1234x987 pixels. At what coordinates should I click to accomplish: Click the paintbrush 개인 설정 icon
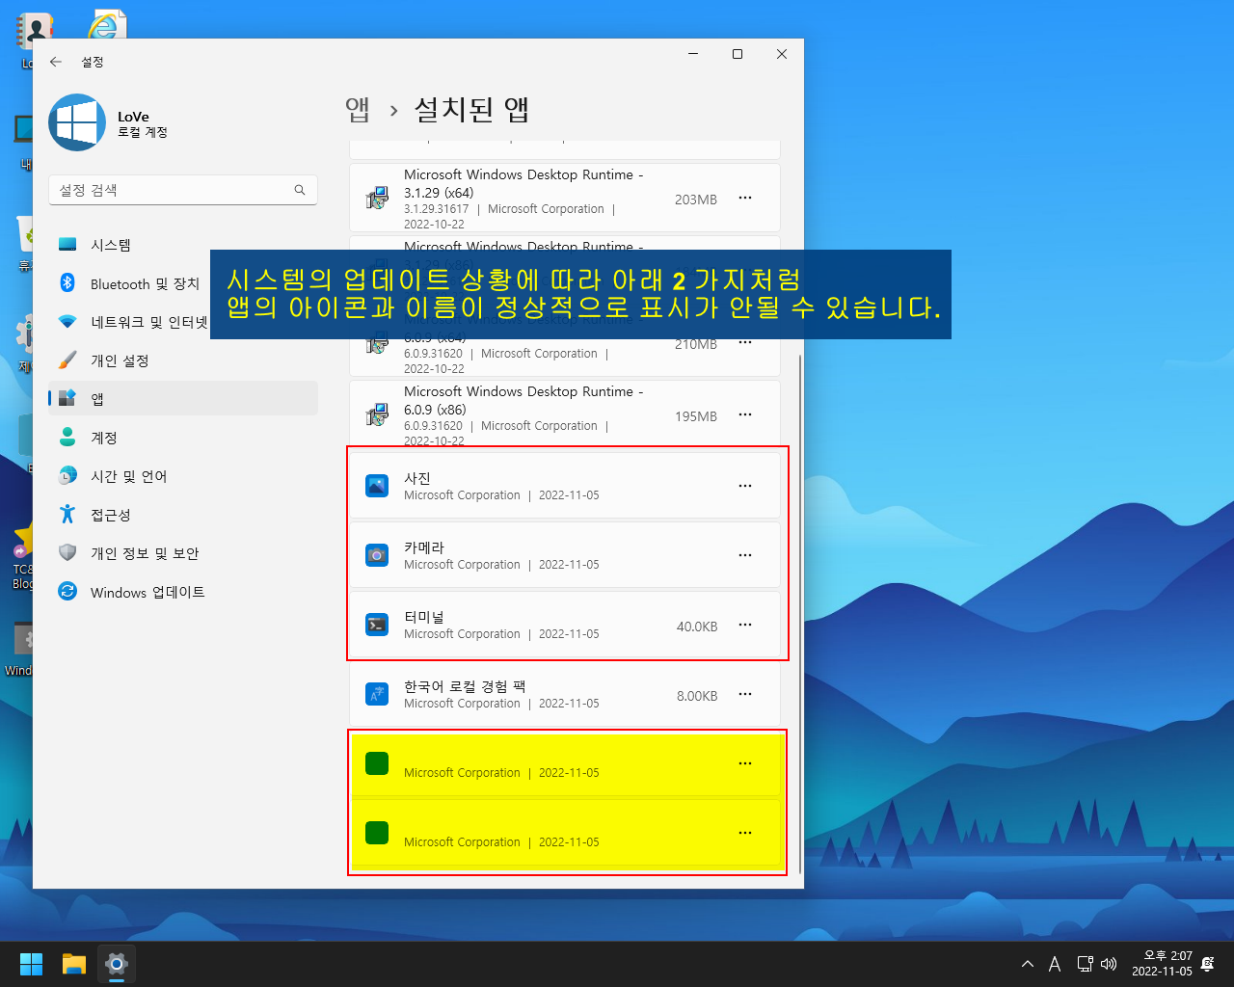(x=67, y=360)
